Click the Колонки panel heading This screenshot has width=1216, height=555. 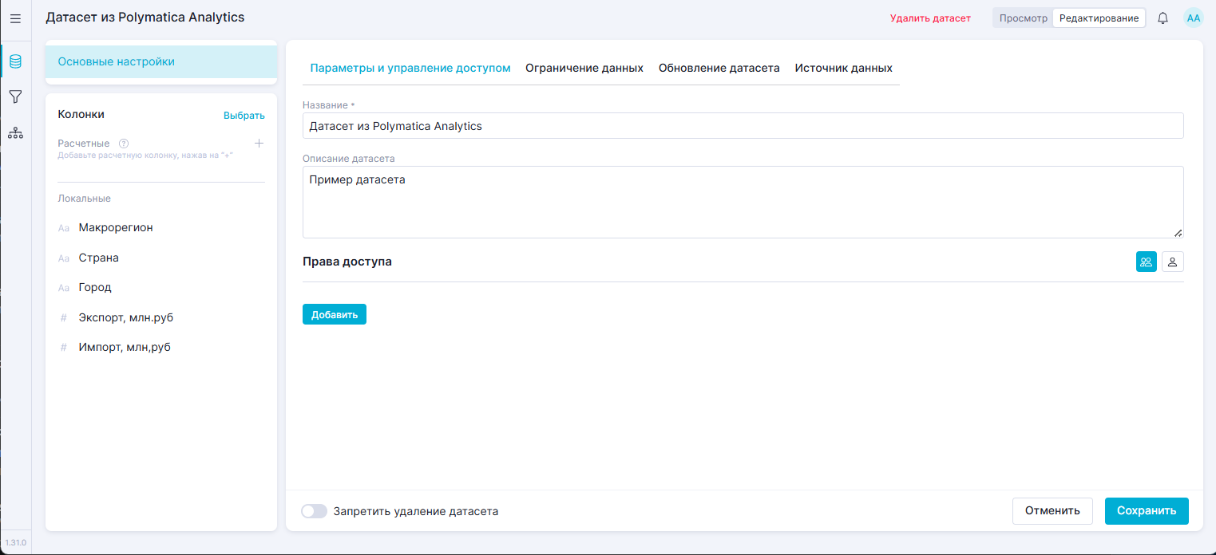point(81,115)
